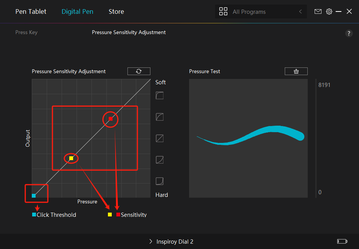Image resolution: width=359 pixels, height=249 pixels.
Task: Collapse the programs list with the arrow
Action: (300, 11)
